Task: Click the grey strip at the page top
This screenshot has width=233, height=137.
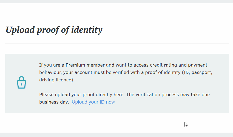Action: tap(116, 1)
